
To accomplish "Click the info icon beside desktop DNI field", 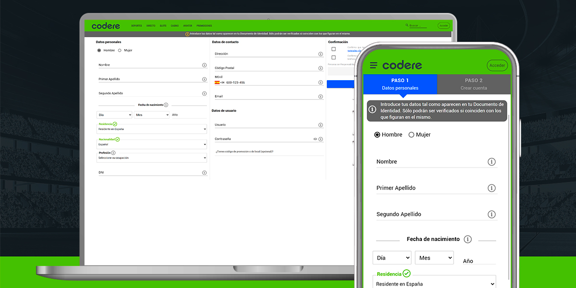I will pyautogui.click(x=204, y=173).
